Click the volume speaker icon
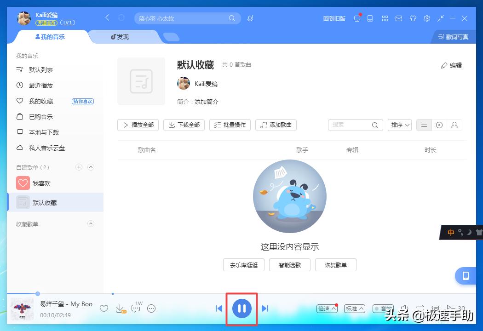The image size is (483, 331). tap(404, 308)
